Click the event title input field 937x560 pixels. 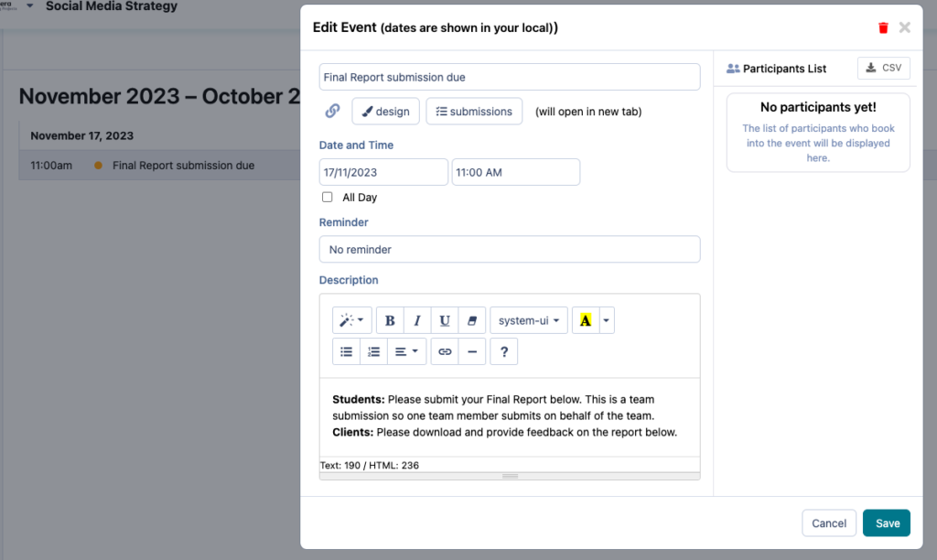click(510, 77)
